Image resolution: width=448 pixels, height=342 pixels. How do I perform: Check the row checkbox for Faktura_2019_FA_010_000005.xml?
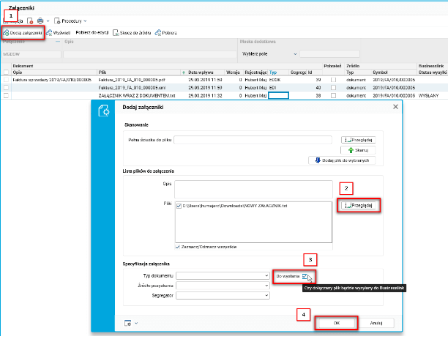click(6, 88)
